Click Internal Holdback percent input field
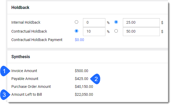The width and height of the screenshot is (172, 106). click(94, 23)
